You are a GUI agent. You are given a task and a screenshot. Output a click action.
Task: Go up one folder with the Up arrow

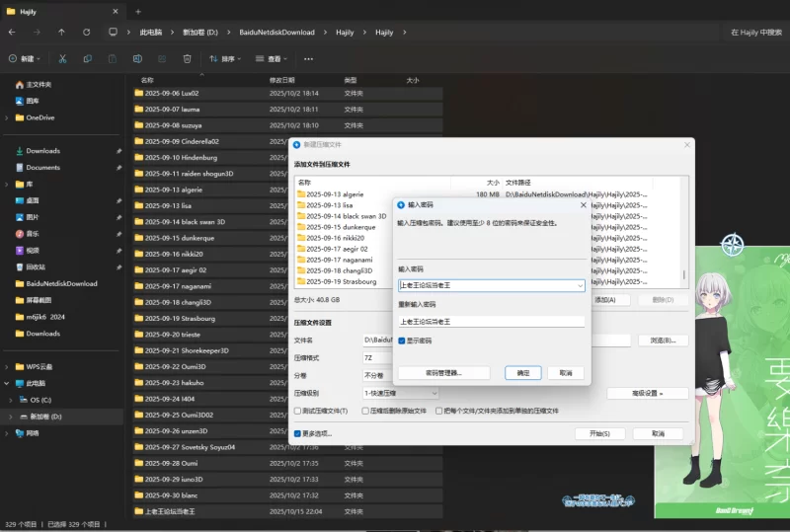point(61,32)
